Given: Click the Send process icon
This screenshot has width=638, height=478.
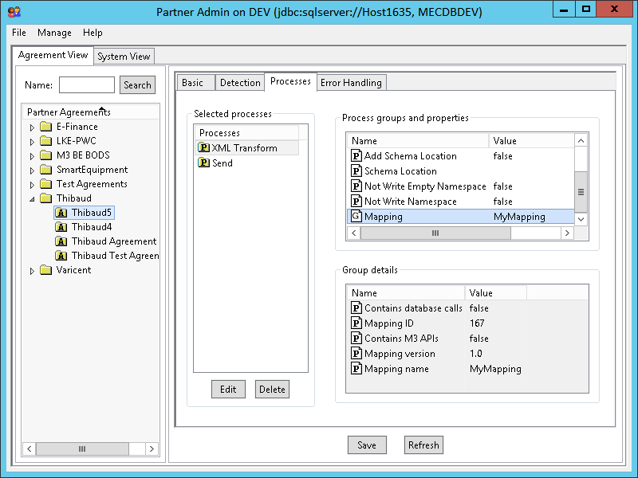Looking at the screenshot, I should pyautogui.click(x=203, y=163).
